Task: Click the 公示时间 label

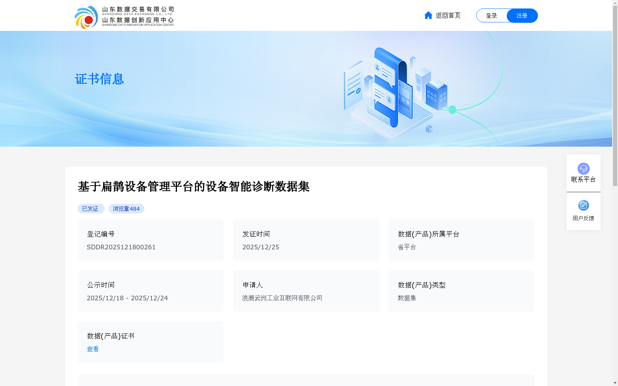Action: click(x=100, y=285)
